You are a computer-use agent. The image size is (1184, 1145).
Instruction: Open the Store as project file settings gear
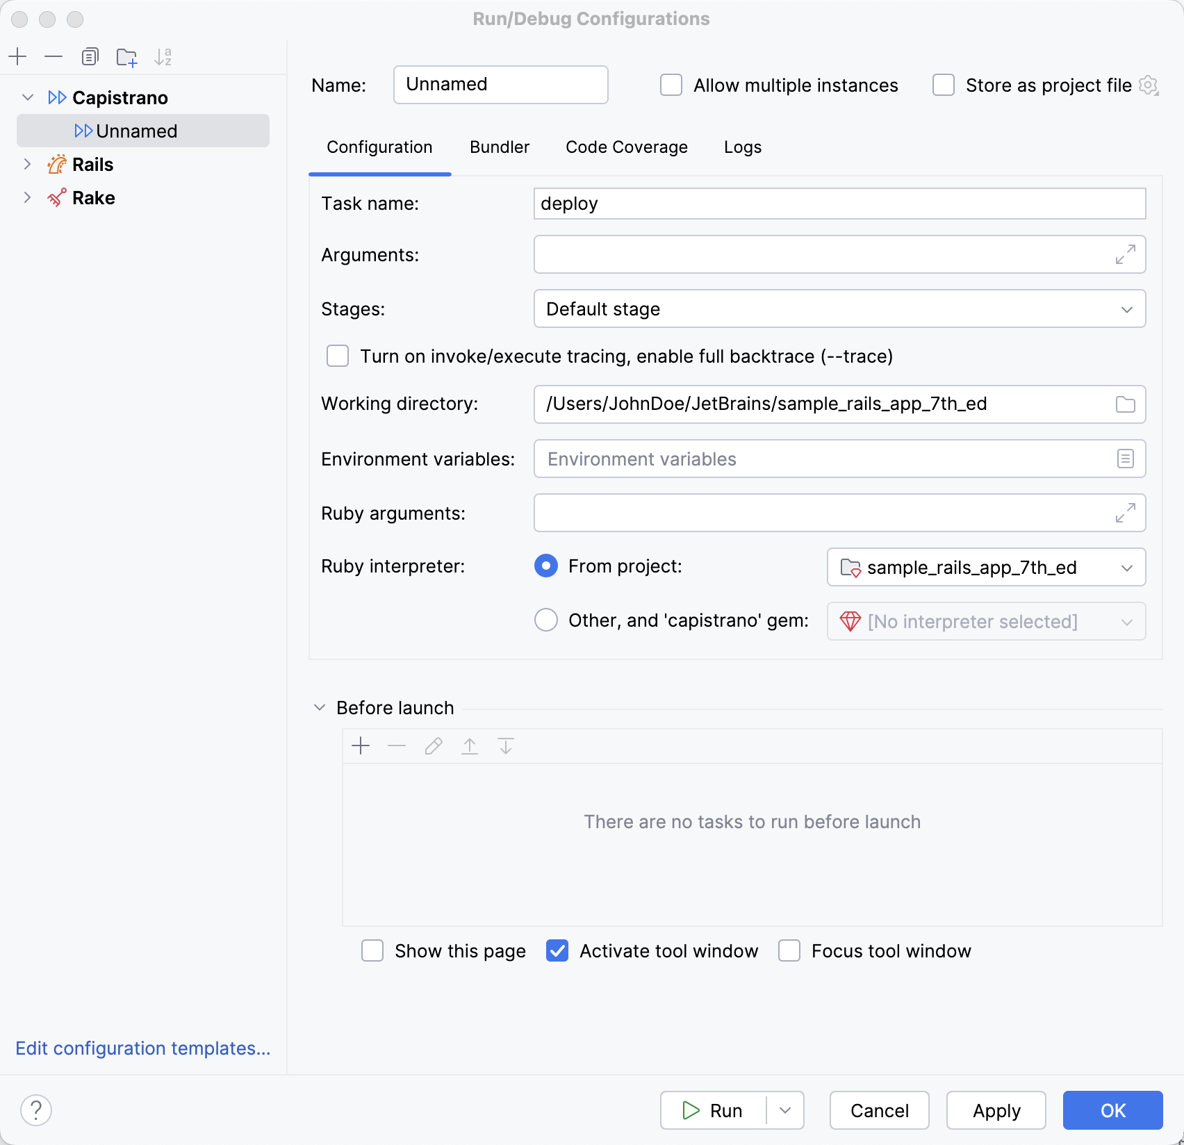pos(1150,85)
